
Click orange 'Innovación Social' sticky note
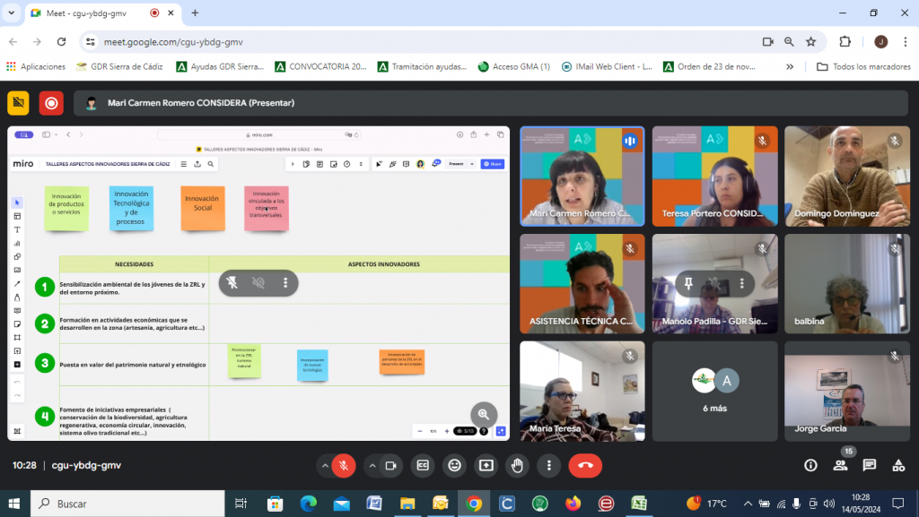click(x=203, y=208)
